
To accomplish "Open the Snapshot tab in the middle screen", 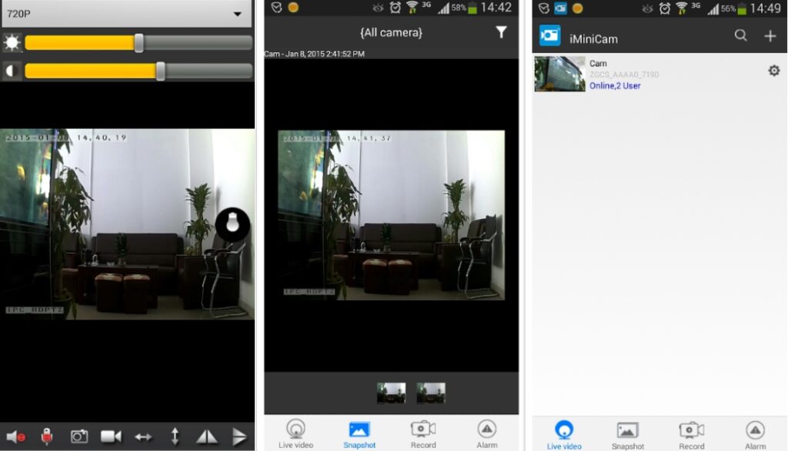I will (x=359, y=433).
